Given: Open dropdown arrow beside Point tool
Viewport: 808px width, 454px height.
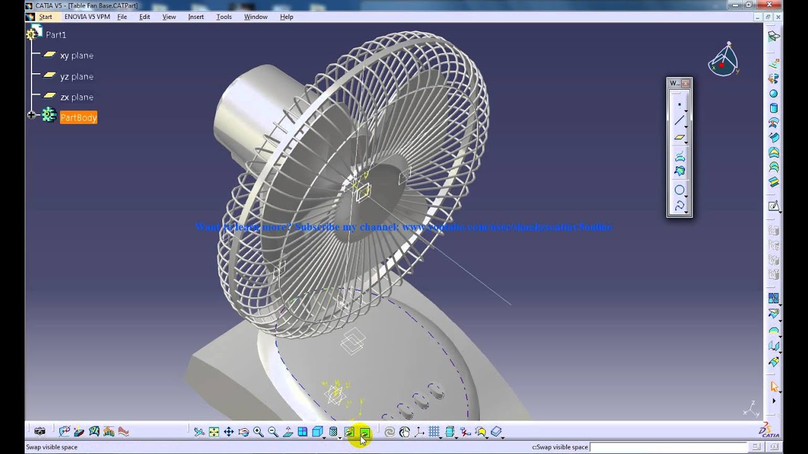Looking at the screenshot, I should click(x=686, y=110).
